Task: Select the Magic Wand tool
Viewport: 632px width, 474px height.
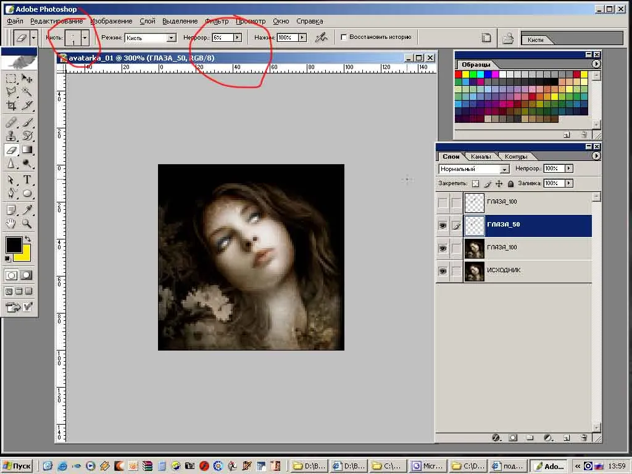Action: tap(27, 91)
